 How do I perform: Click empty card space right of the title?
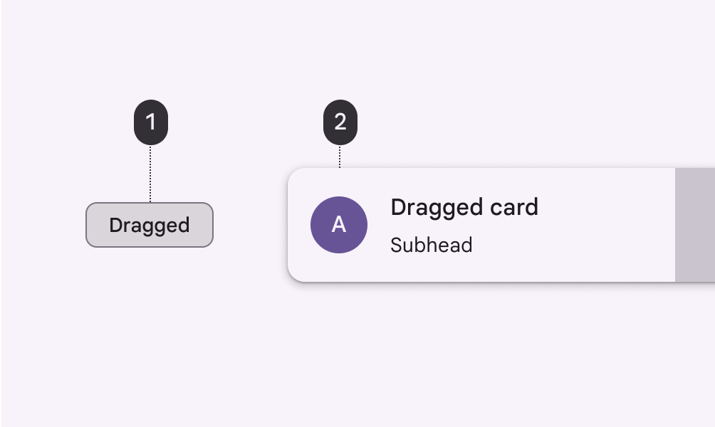click(605, 207)
